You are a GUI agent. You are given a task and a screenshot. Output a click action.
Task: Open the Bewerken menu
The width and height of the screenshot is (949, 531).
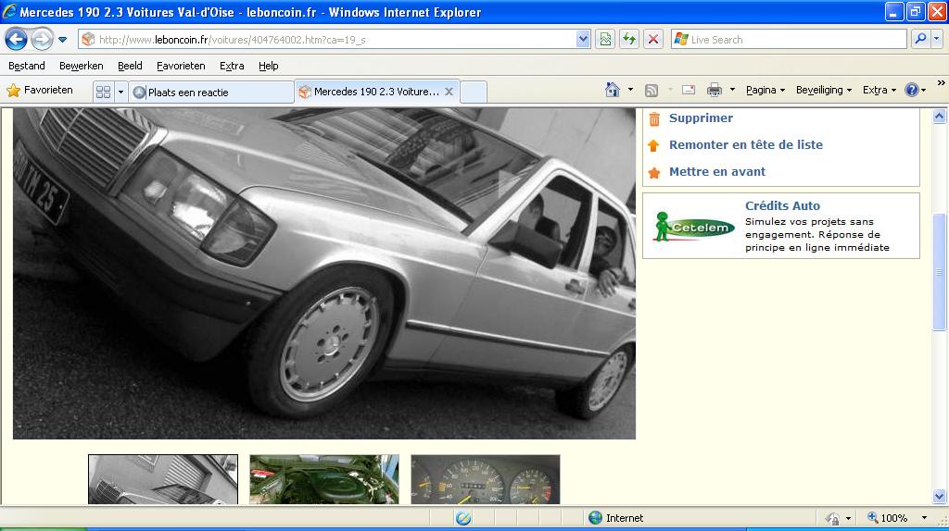coord(82,66)
